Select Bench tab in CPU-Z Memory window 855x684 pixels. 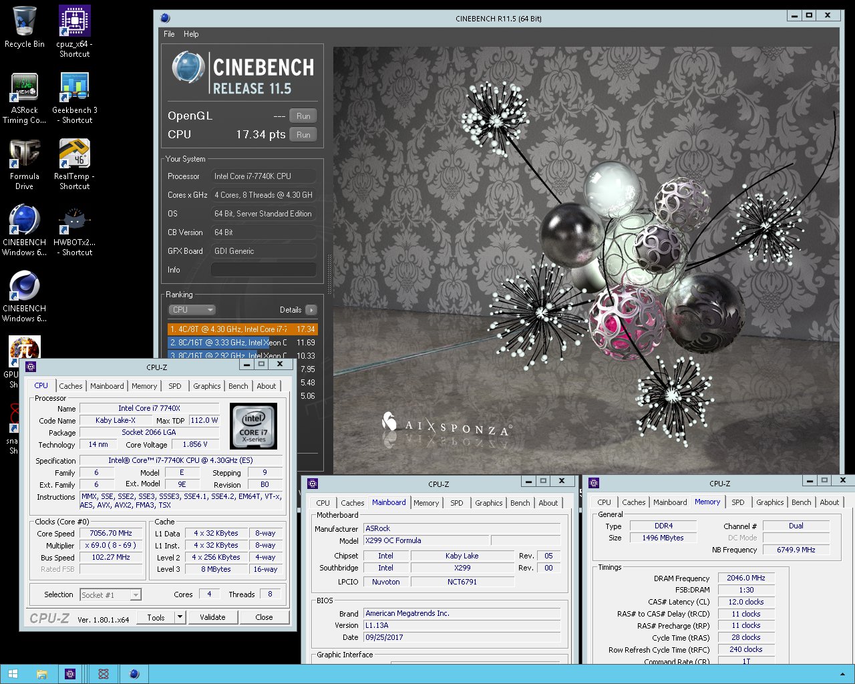point(802,502)
